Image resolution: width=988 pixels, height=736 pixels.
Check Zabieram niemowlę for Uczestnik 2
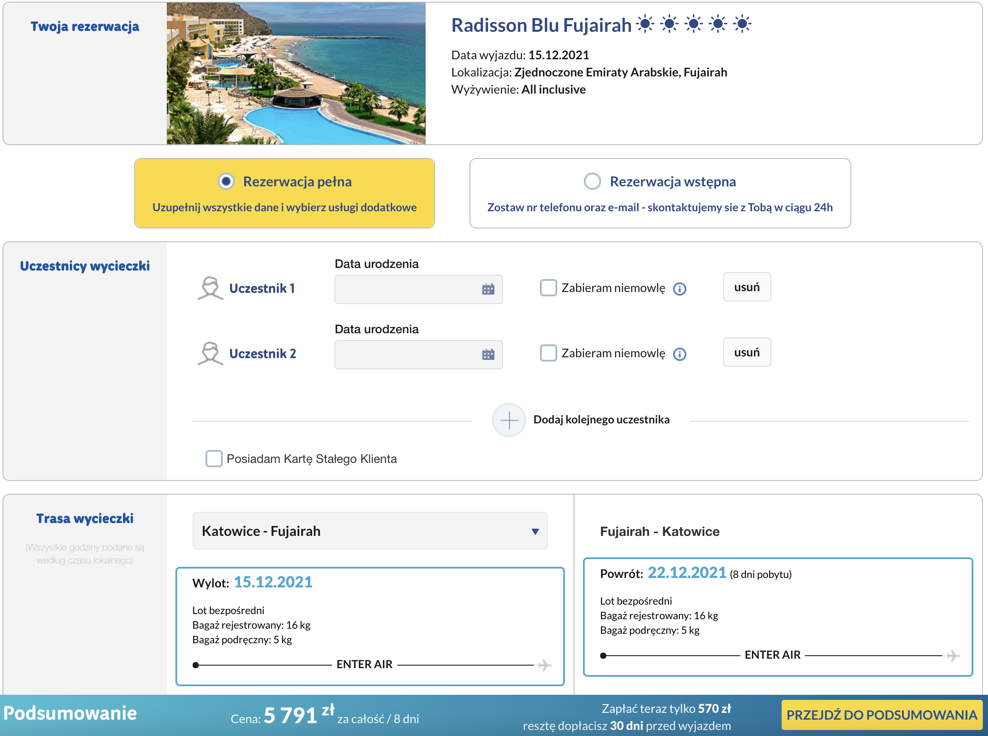(x=548, y=353)
